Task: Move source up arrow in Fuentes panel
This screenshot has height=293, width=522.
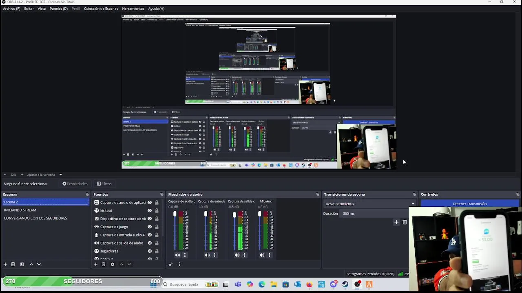Action: (x=122, y=264)
